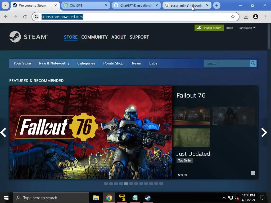Viewport: 271px width, 203px height.
Task: Click the magnifier search button in store bar
Action: tap(253, 63)
